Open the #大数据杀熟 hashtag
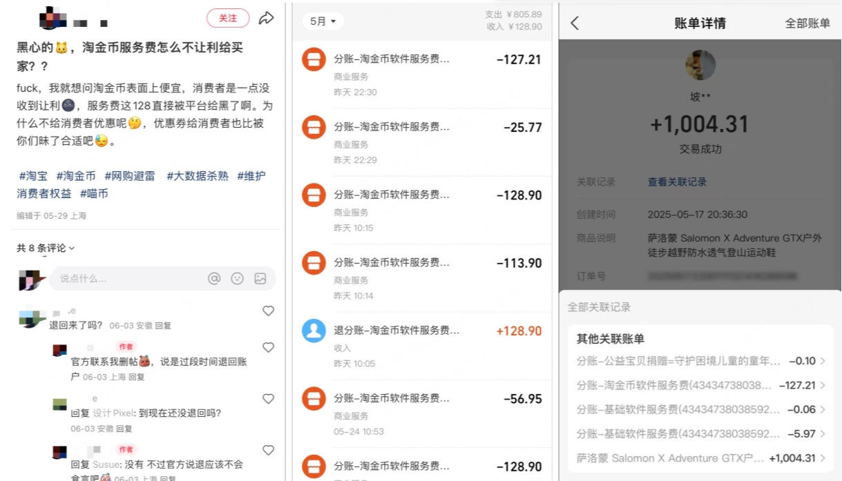Screen dimensions: 842x481 (198, 176)
